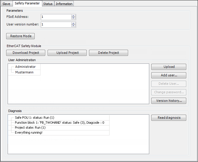Image resolution: width=198 pixels, height=162 pixels.
Task: Open the Status tab
Action: point(48,4)
